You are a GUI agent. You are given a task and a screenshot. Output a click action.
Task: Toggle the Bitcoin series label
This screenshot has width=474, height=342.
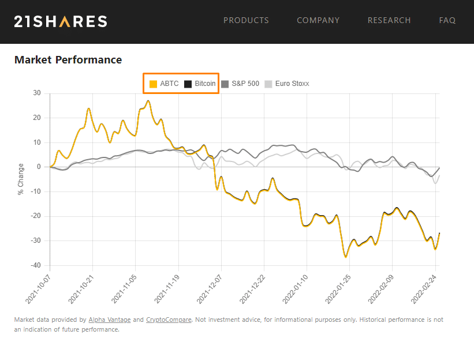click(x=205, y=84)
